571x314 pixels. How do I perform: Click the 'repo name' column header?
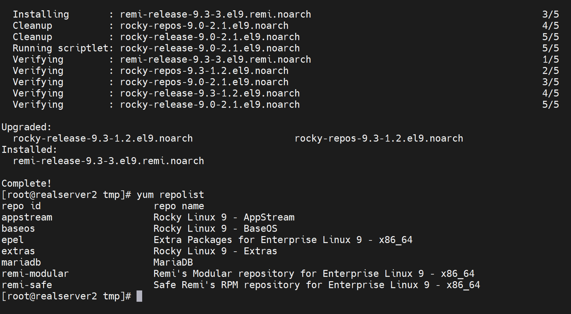tap(179, 206)
